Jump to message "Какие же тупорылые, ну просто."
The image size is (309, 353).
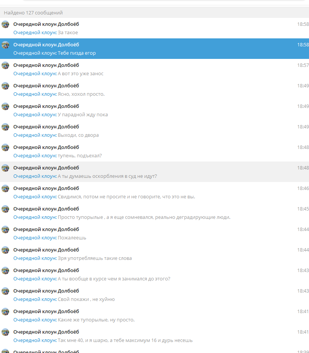coord(154,315)
